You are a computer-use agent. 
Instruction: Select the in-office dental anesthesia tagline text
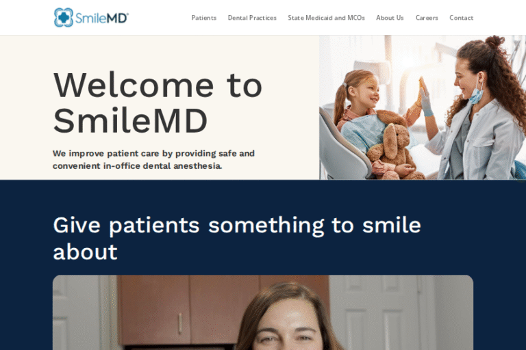153,159
